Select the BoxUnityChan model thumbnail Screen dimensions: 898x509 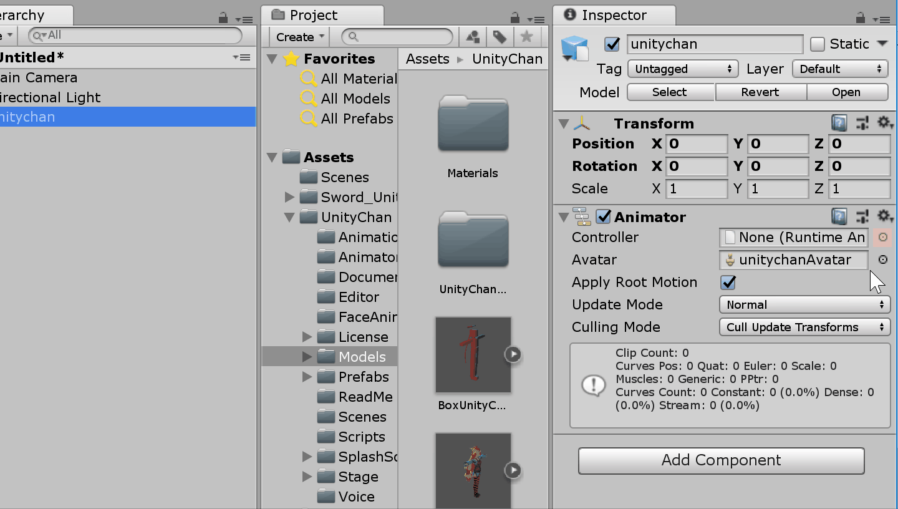click(473, 354)
